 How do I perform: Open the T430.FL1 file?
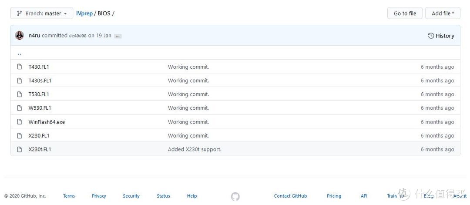[x=39, y=67]
